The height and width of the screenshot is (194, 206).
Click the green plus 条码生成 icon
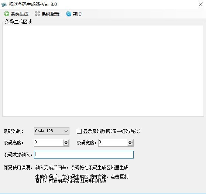pos(6,14)
